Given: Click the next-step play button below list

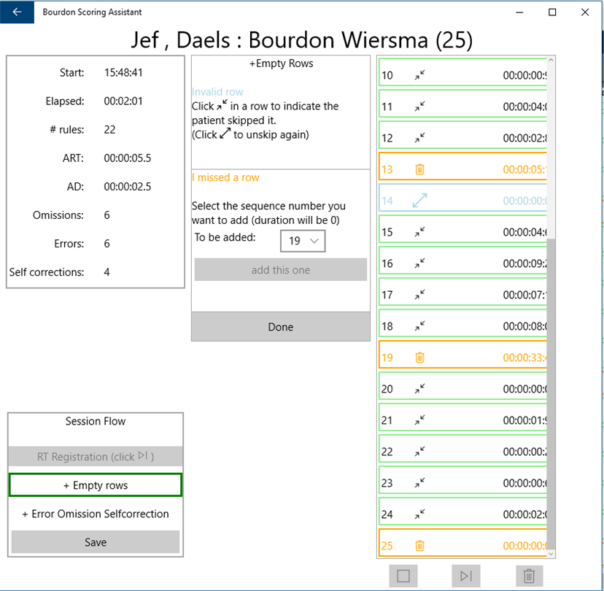Looking at the screenshot, I should tap(466, 576).
